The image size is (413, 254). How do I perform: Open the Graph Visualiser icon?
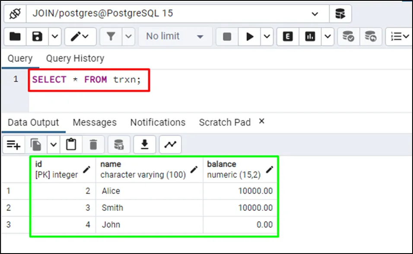pyautogui.click(x=170, y=144)
